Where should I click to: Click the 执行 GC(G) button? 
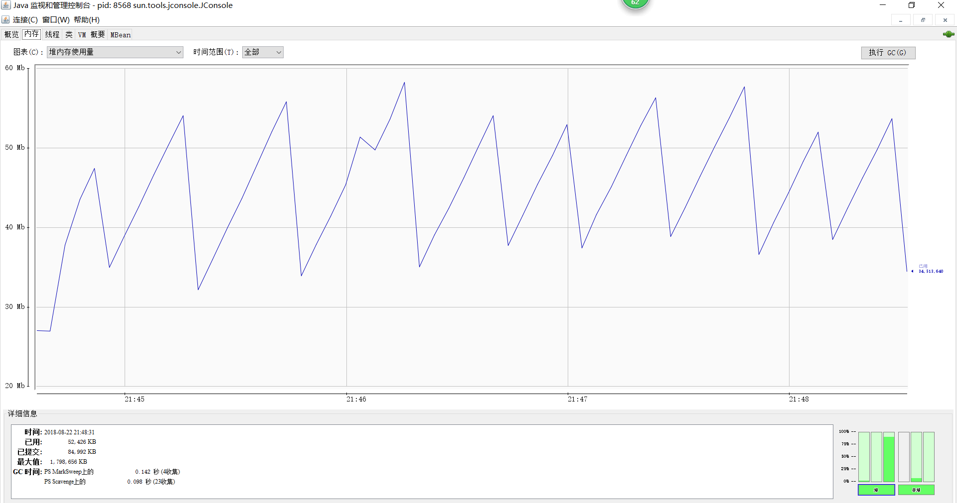(x=888, y=53)
